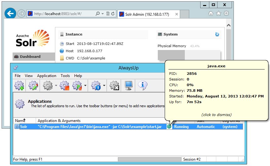
Task: Click the System panel refresh icon
Action: pos(217,34)
